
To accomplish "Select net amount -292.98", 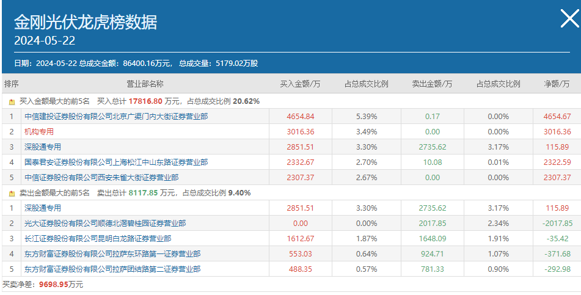I will 557,269.
